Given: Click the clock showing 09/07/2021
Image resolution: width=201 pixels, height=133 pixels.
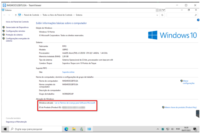Looking at the screenshot, I should [x=186, y=129].
